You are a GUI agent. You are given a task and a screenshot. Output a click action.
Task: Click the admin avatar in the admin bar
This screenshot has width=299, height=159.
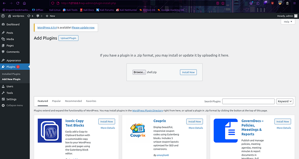(296, 16)
